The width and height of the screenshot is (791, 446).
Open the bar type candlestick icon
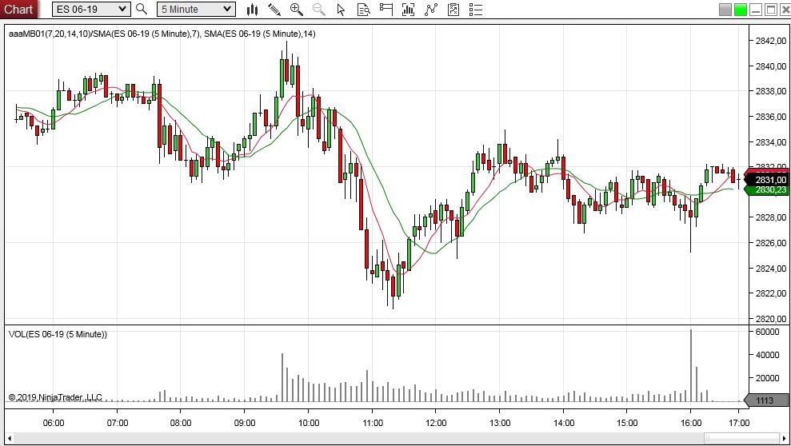[252, 9]
